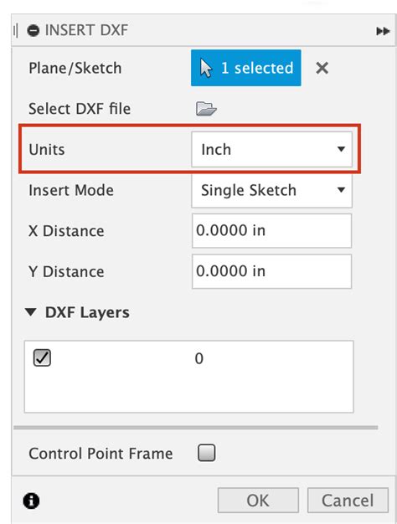Click the INSERT DXF title text
Image resolution: width=397 pixels, height=524 pixels.
(x=86, y=30)
